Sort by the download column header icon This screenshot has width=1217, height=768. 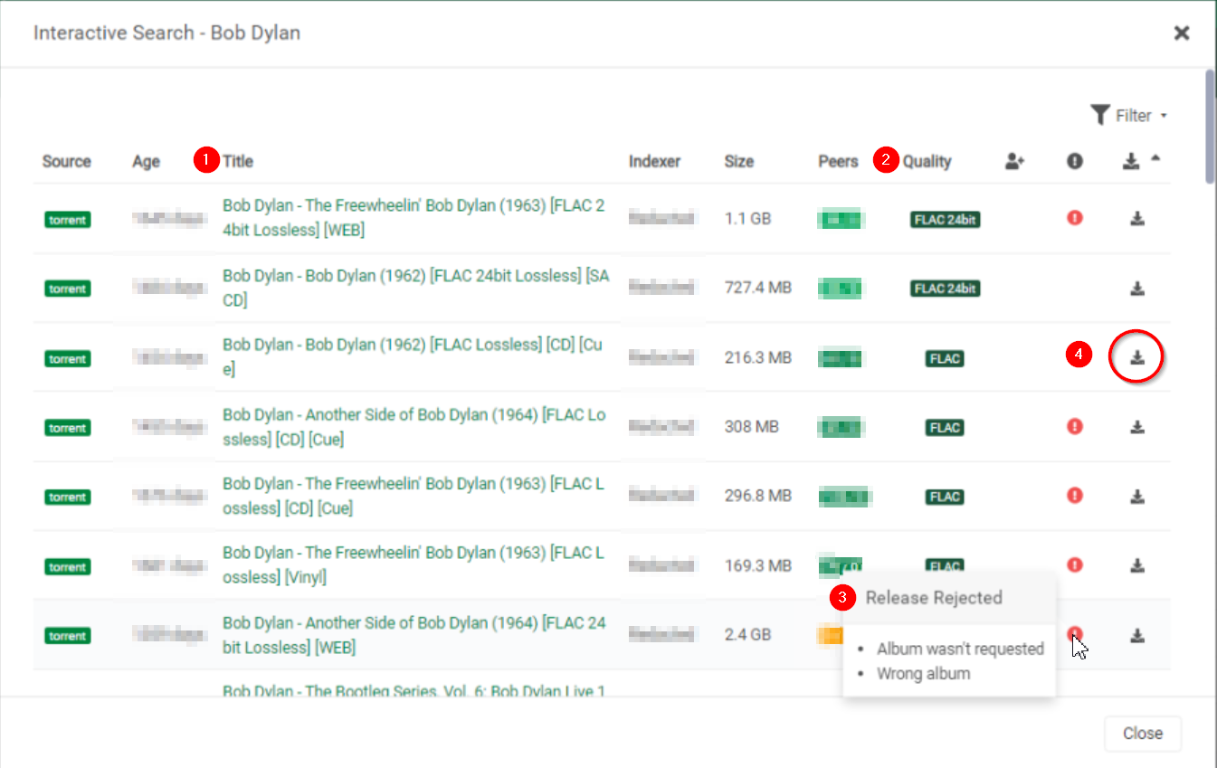[x=1130, y=161]
